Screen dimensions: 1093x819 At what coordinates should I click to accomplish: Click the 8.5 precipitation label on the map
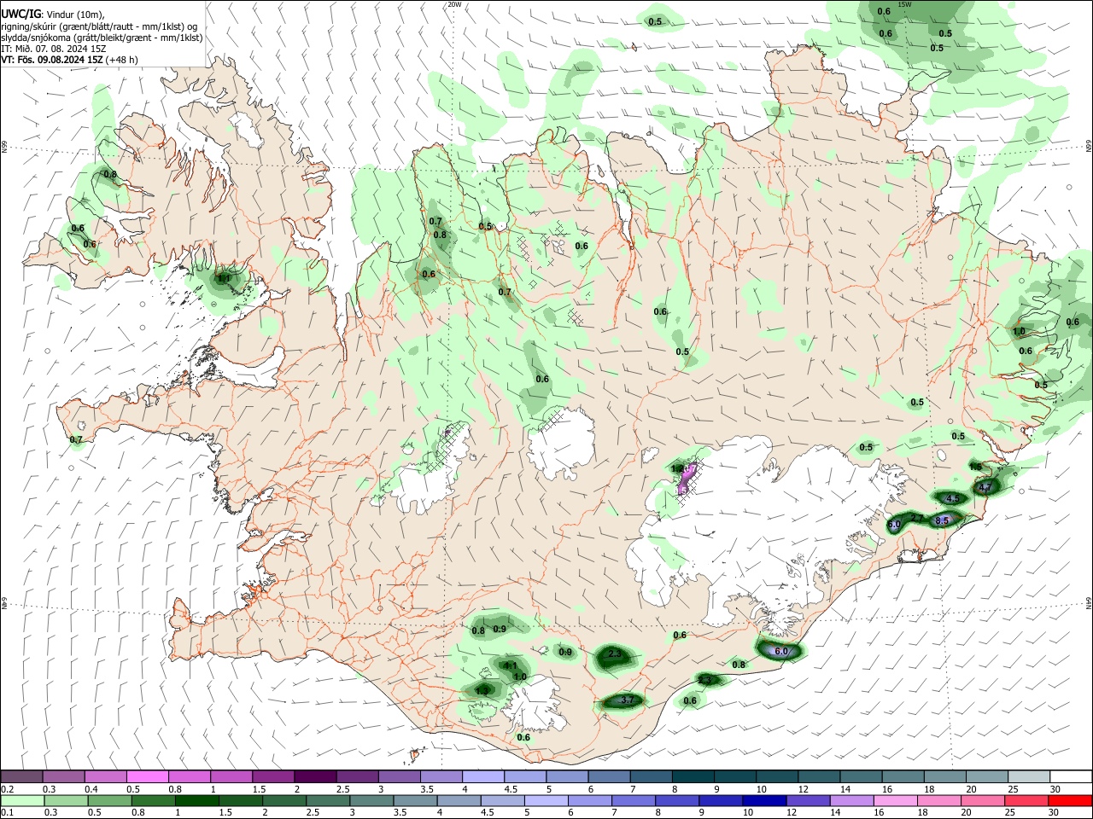coord(943,520)
